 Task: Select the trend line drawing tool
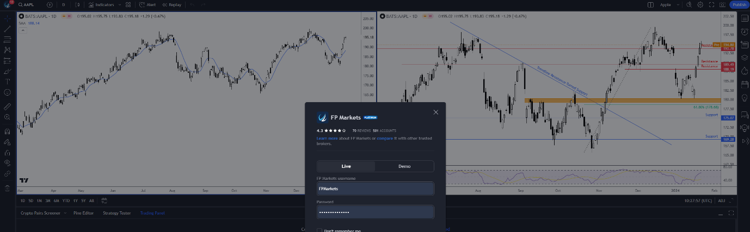(7, 28)
